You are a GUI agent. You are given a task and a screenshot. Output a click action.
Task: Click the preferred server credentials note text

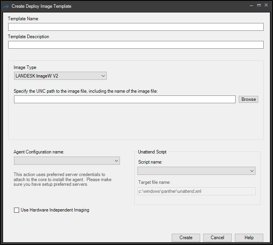(x=62, y=180)
